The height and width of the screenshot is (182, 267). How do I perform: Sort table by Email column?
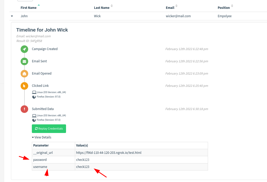pyautogui.click(x=170, y=8)
